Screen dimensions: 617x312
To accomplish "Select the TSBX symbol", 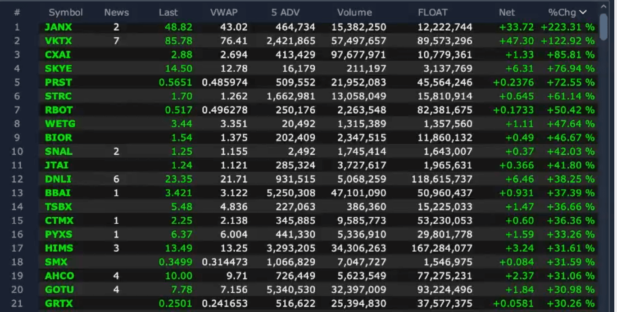I will coord(58,207).
